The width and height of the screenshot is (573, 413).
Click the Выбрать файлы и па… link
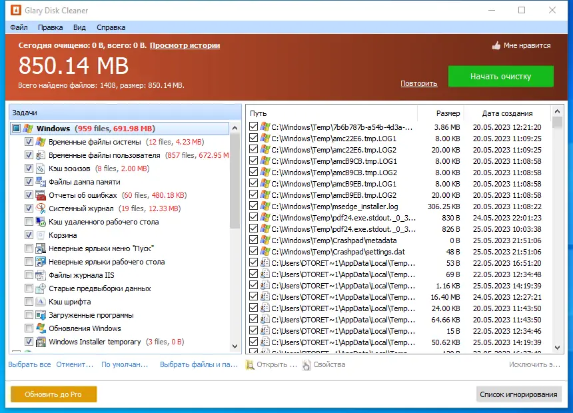[199, 365]
